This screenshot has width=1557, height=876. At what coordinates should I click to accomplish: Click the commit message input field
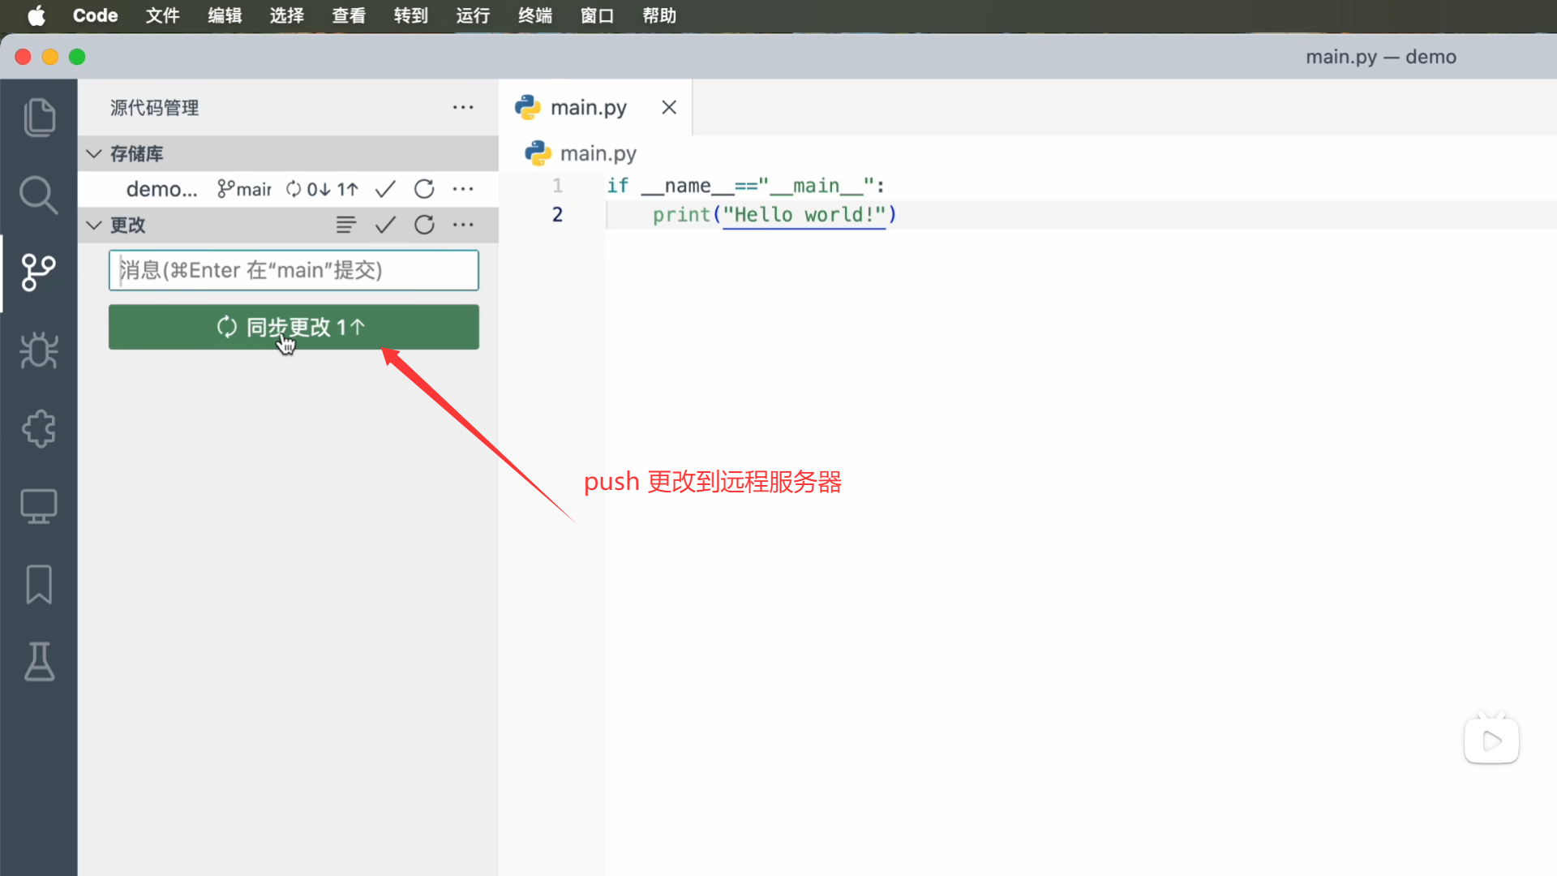point(294,270)
